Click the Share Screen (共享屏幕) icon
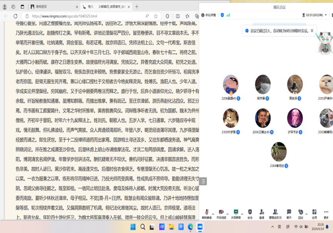 tap(236, 212)
